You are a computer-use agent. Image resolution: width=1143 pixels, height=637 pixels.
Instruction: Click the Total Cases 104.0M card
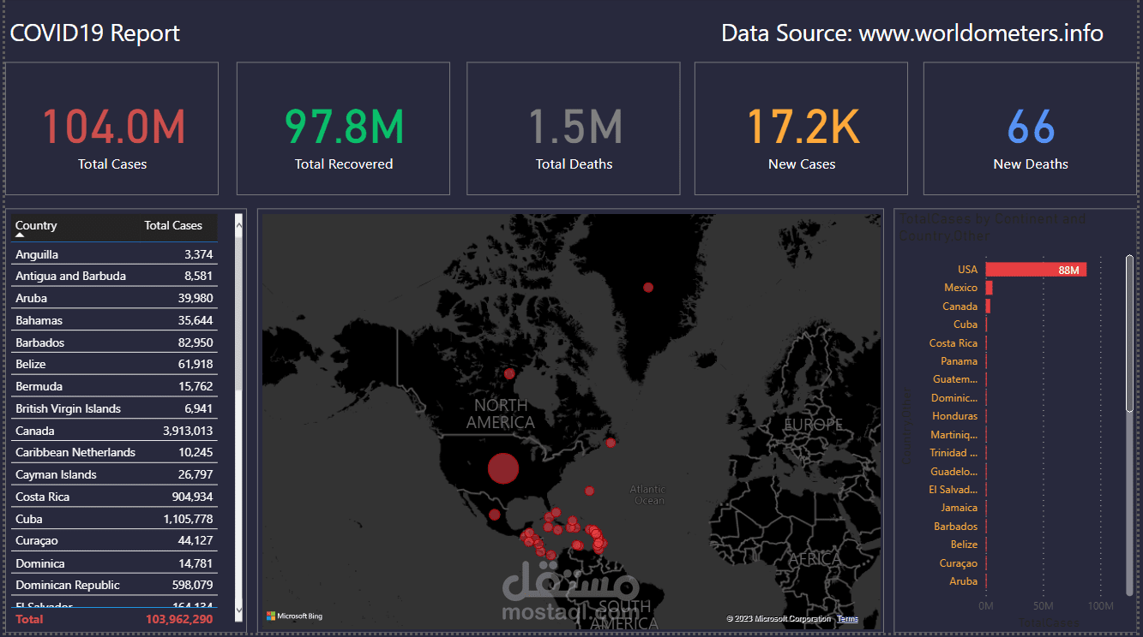[x=112, y=128]
